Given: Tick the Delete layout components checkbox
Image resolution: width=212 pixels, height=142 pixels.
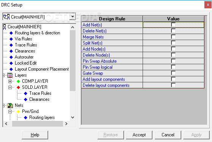Looking at the screenshot, I should pos(173,85).
